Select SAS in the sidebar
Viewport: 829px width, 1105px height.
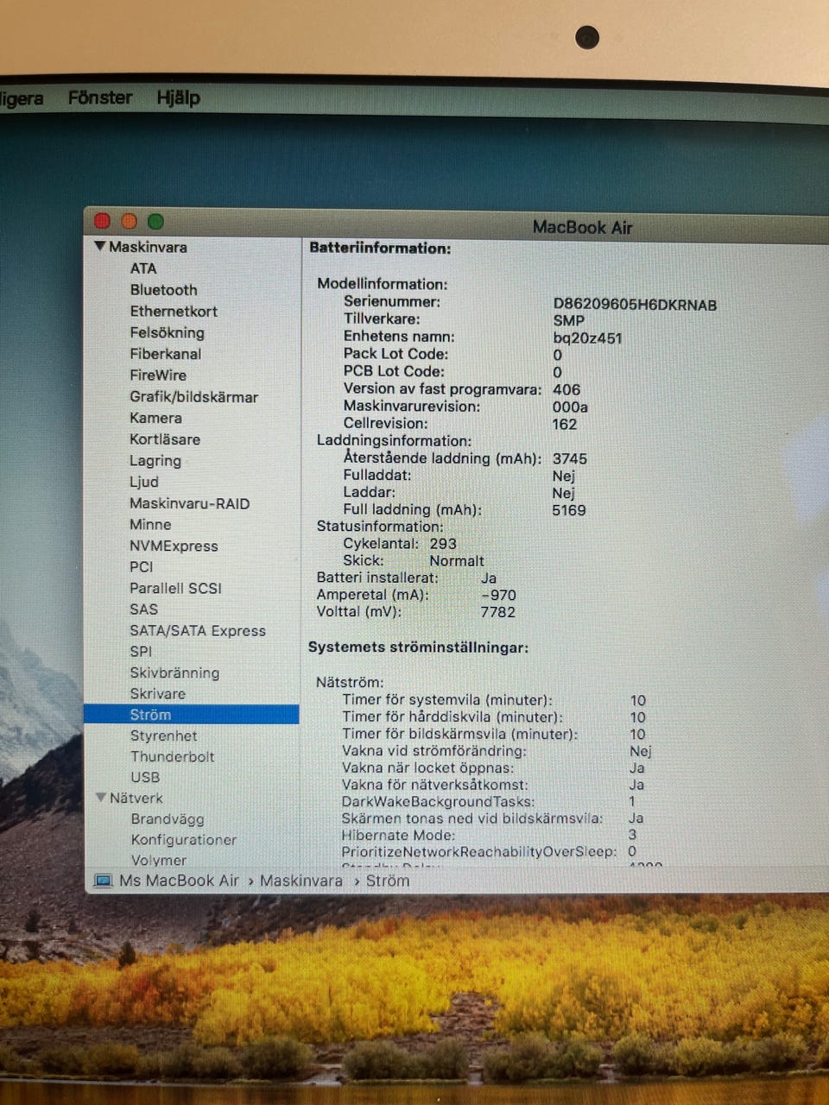click(143, 609)
